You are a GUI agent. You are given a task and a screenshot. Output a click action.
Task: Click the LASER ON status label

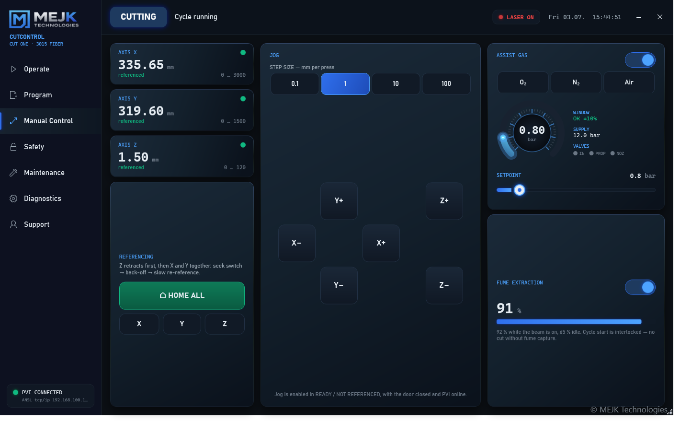click(520, 17)
